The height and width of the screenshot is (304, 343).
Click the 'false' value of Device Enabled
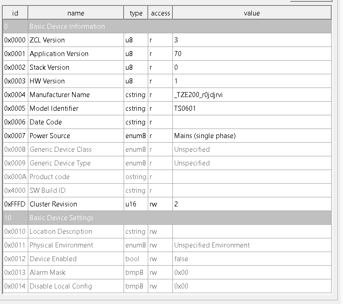tap(181, 259)
